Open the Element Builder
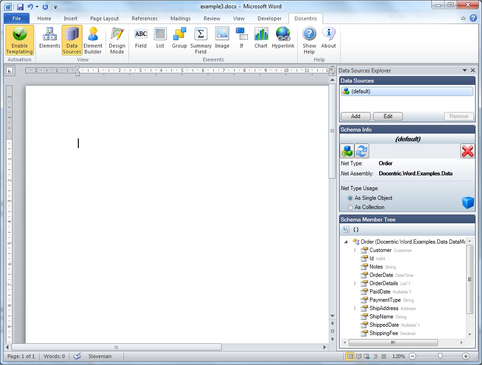Viewport: 482px width, 365px height. tap(93, 40)
